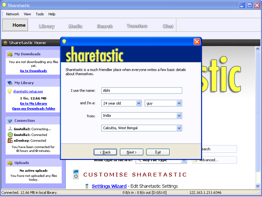This screenshot has height=197, width=262.
Task: Click the Advanced button behind the dialog
Action: pyautogui.click(x=214, y=160)
